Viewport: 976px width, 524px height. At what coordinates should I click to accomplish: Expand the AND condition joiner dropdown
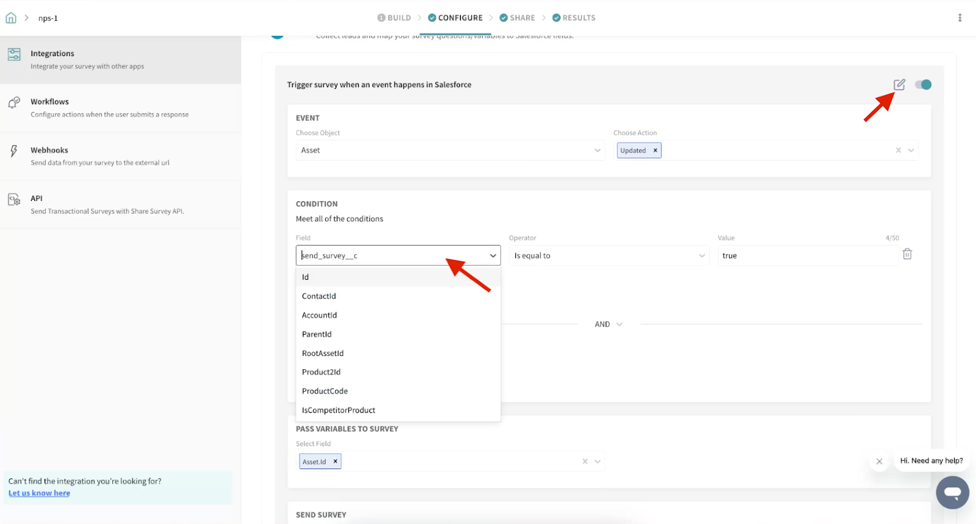(x=608, y=324)
